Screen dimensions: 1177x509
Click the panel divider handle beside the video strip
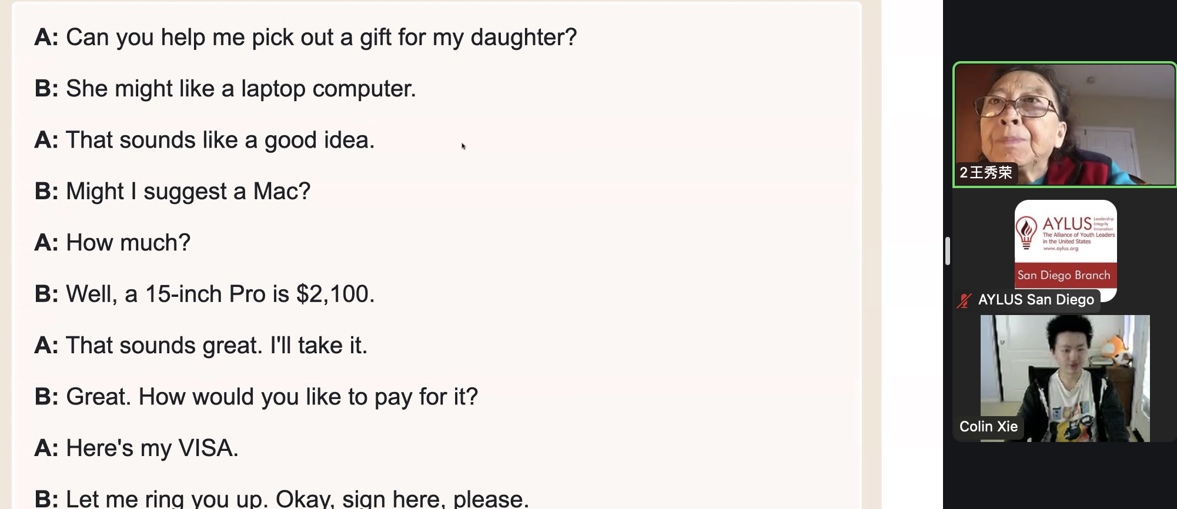(x=947, y=251)
